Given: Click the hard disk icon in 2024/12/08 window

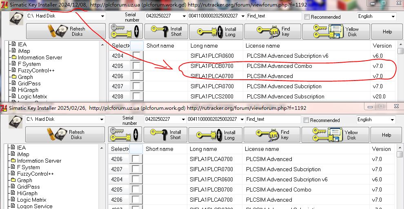Looking at the screenshot, I should [16, 18].
